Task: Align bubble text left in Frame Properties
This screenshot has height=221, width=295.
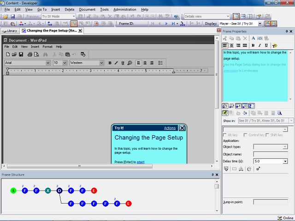Action: tap(225, 46)
